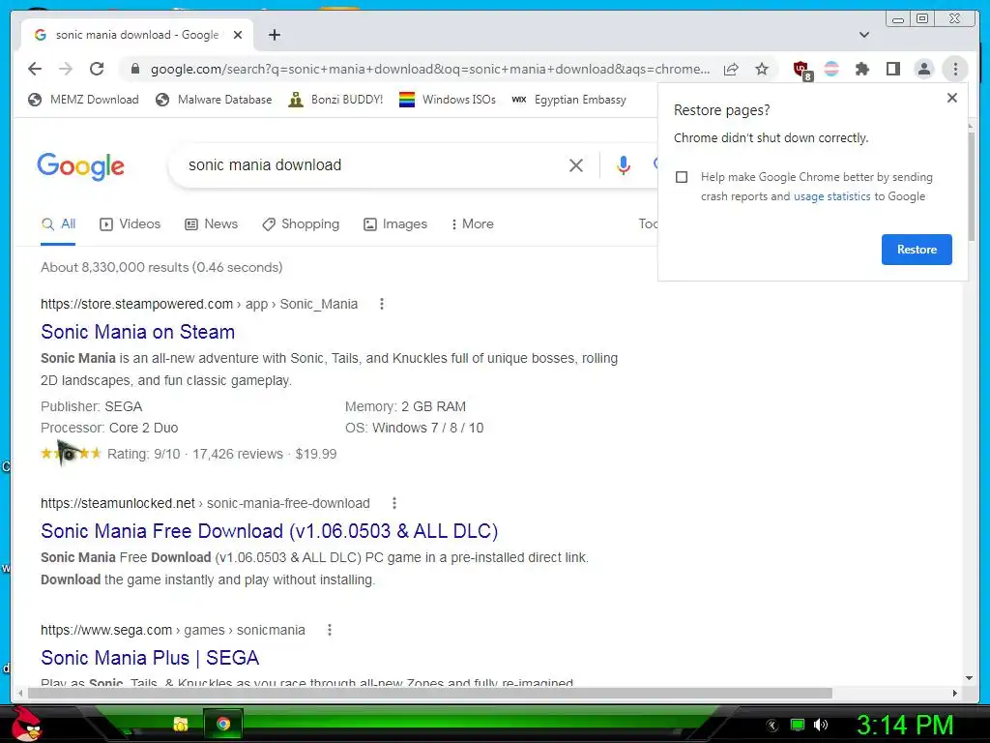The image size is (990, 743).
Task: Click the horizontal scrollbar right arrow
Action: (954, 693)
